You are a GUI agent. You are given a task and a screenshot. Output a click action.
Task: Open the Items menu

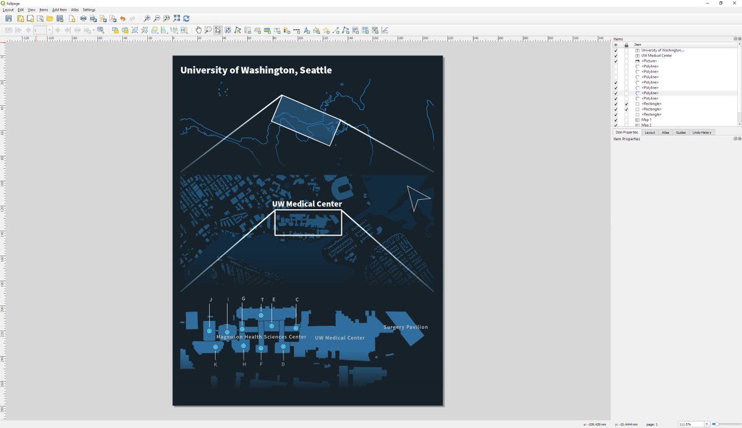point(44,10)
